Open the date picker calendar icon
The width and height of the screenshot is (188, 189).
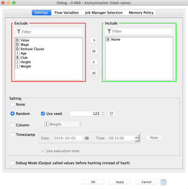coord(87,138)
